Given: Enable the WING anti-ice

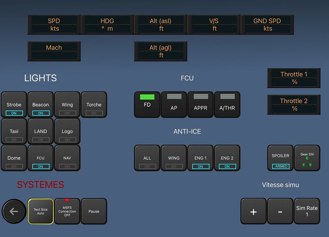Looking at the screenshot, I should pyautogui.click(x=174, y=158).
